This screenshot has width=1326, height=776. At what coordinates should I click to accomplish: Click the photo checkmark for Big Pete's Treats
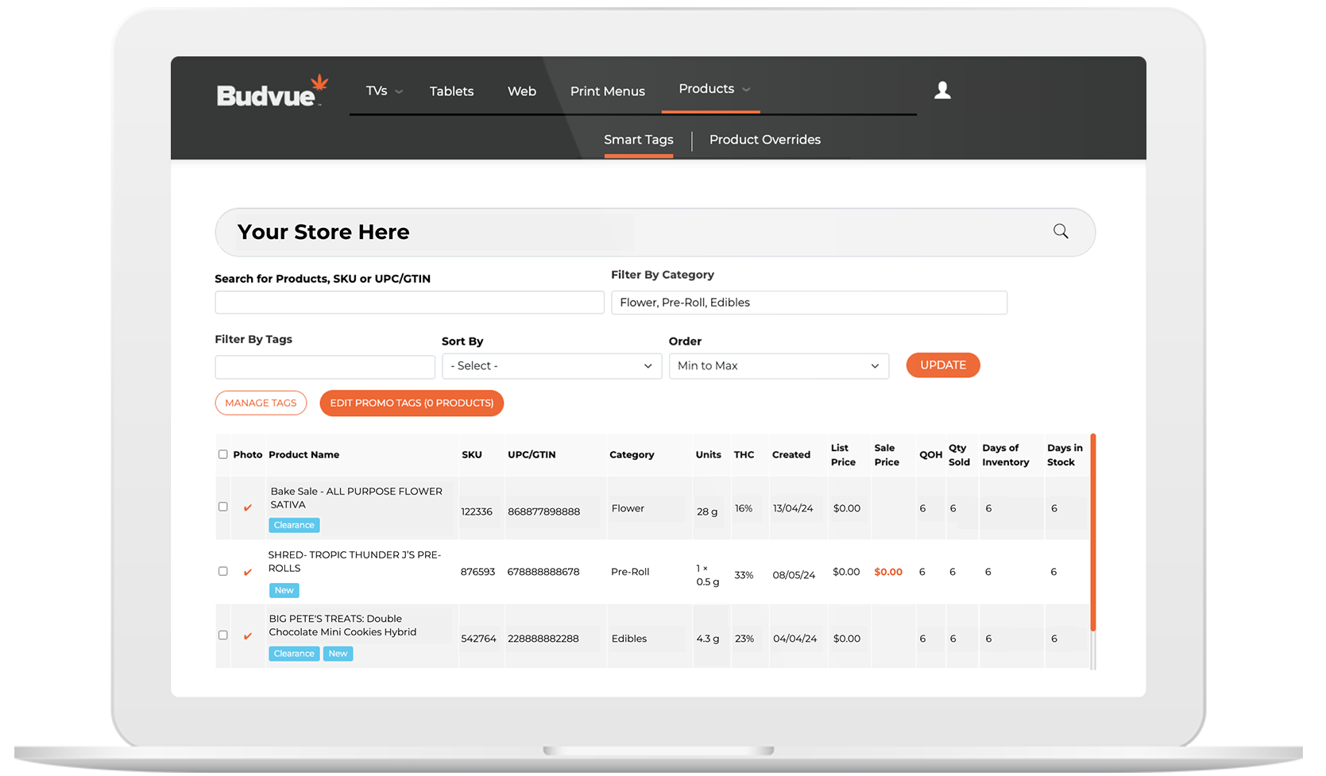click(x=248, y=636)
